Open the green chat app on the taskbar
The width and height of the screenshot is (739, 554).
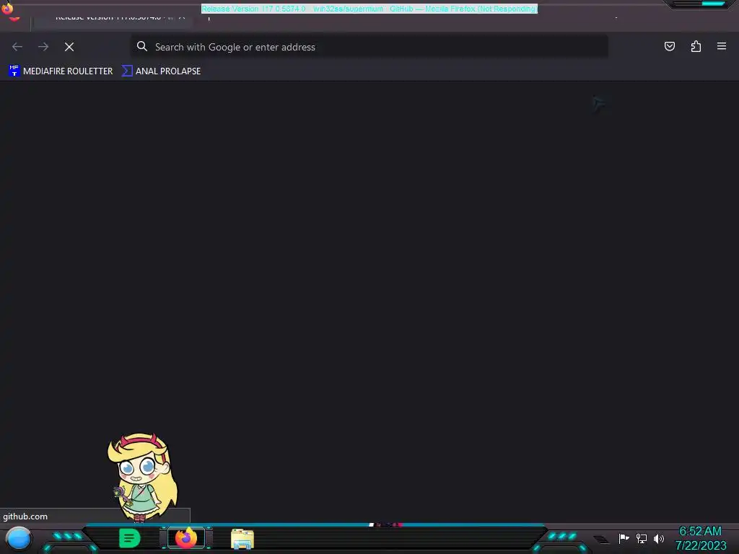[x=130, y=538]
